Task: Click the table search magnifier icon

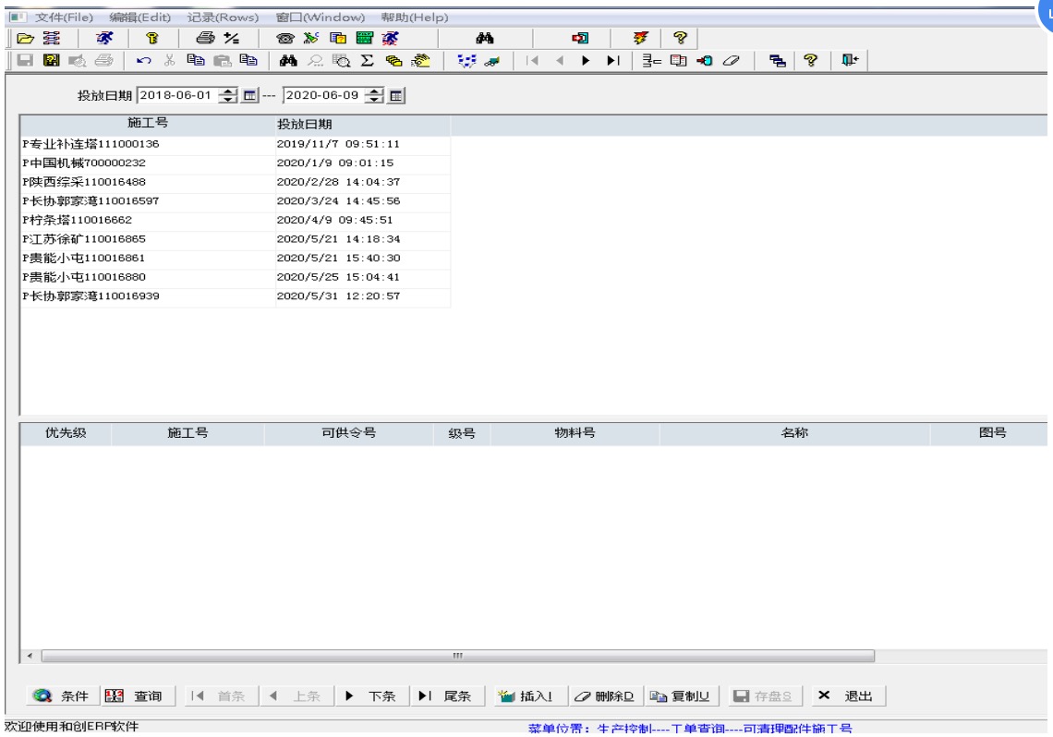Action: (341, 60)
